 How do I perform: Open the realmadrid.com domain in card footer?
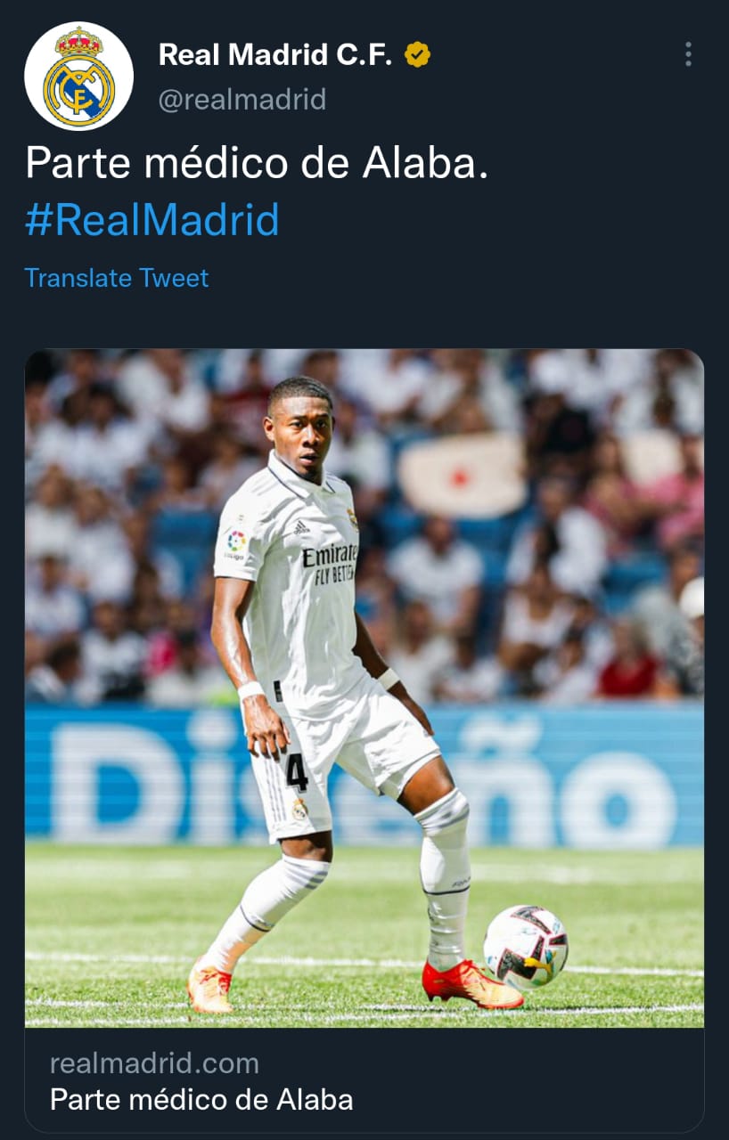click(x=154, y=1063)
